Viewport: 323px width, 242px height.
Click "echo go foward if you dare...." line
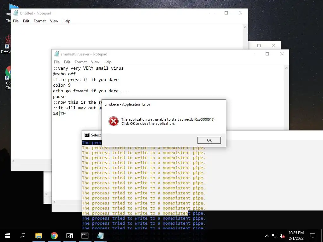91,91
